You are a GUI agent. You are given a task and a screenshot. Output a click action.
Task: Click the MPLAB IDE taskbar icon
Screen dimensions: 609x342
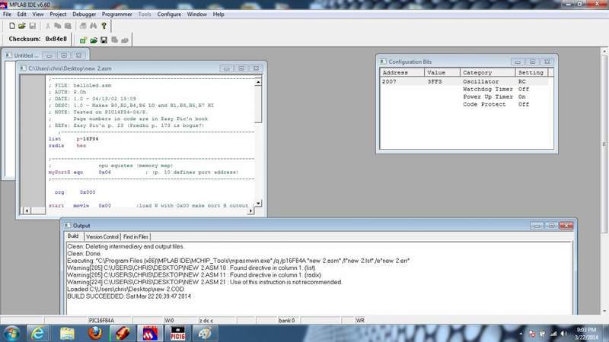[150, 334]
